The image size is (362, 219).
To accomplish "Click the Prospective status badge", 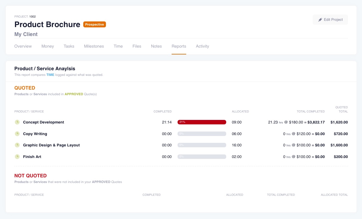I will (95, 24).
